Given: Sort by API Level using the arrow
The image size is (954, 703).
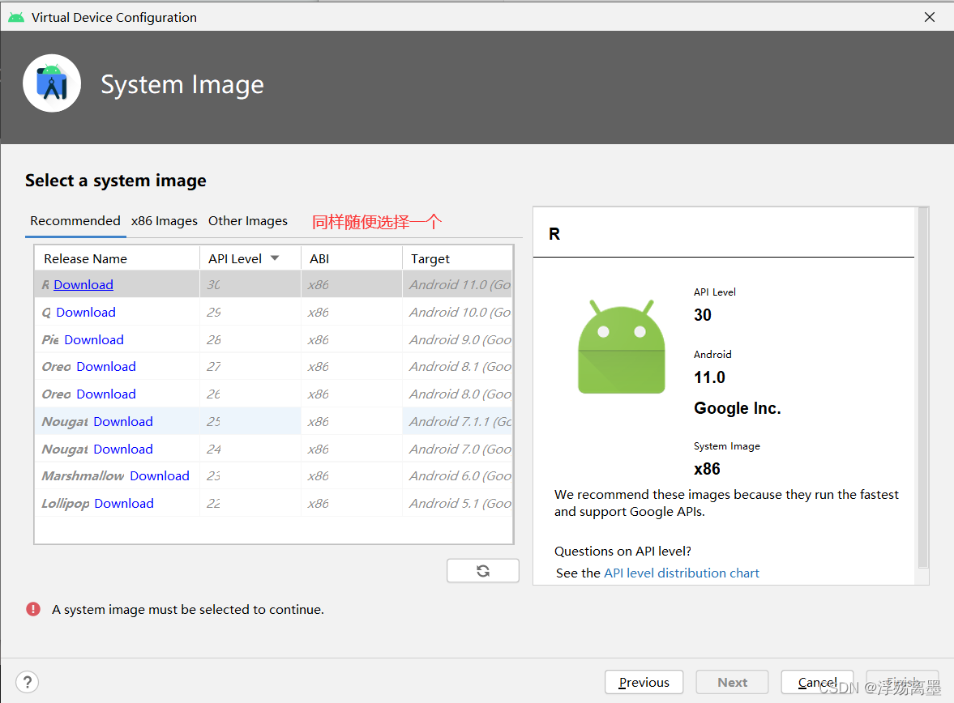Looking at the screenshot, I should click(x=275, y=258).
